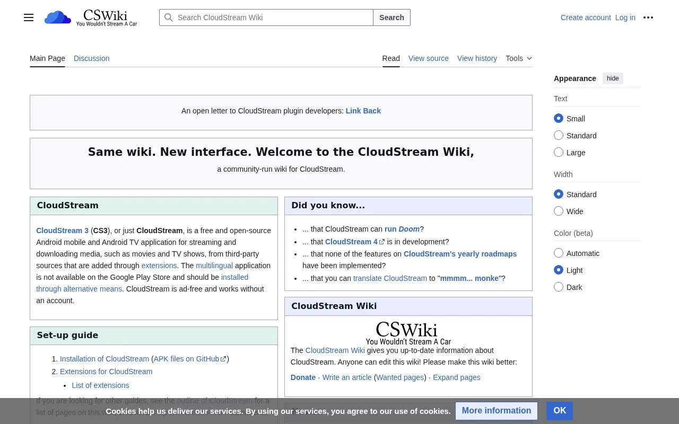Click inside Search CloudStream Wiki field

click(266, 17)
